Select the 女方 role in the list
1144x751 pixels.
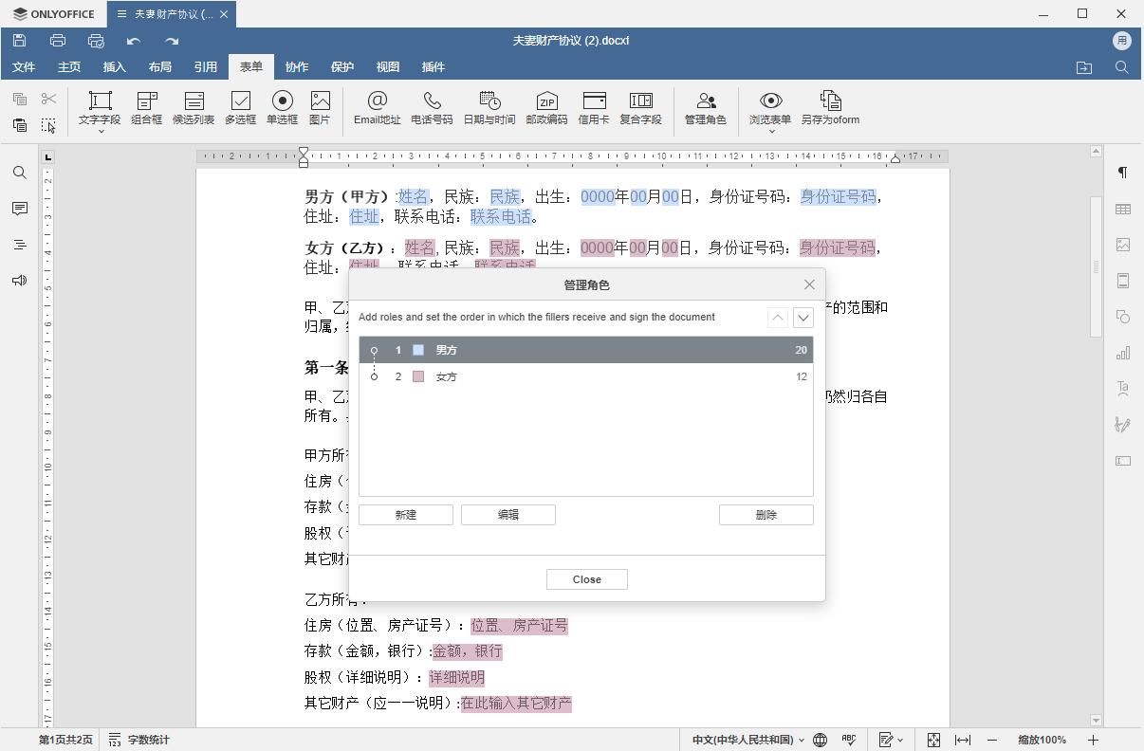pyautogui.click(x=447, y=376)
